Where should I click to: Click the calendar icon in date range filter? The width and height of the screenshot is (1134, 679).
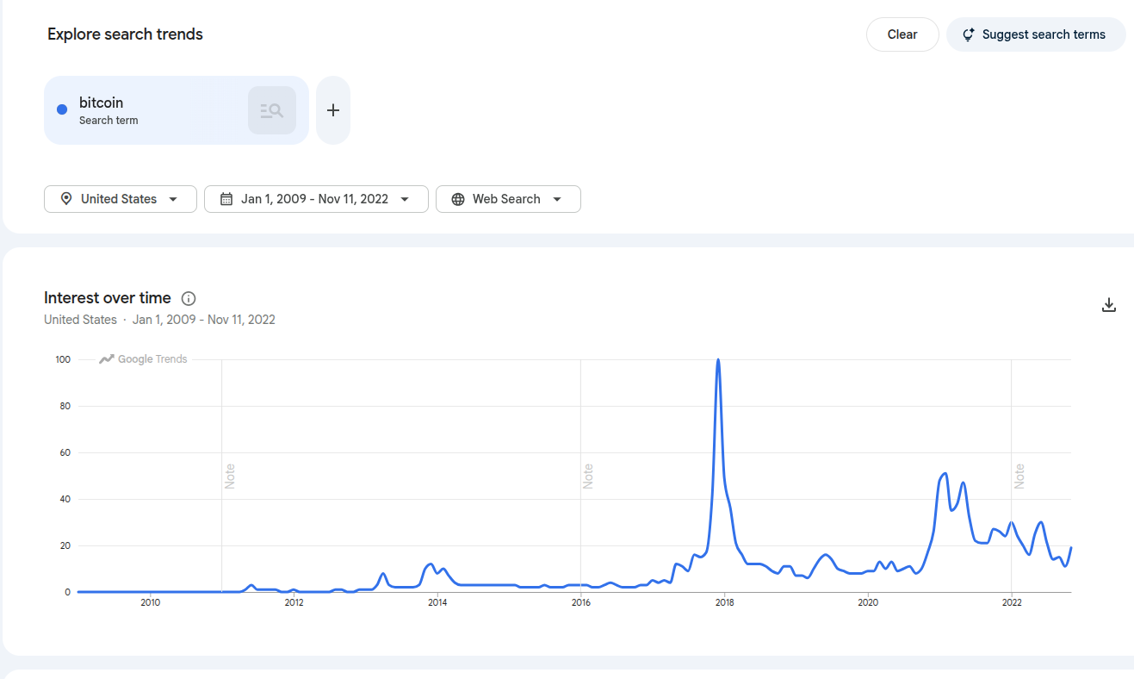(x=226, y=199)
